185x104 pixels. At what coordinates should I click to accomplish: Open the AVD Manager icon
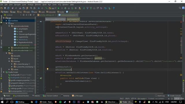[x=80, y=8]
